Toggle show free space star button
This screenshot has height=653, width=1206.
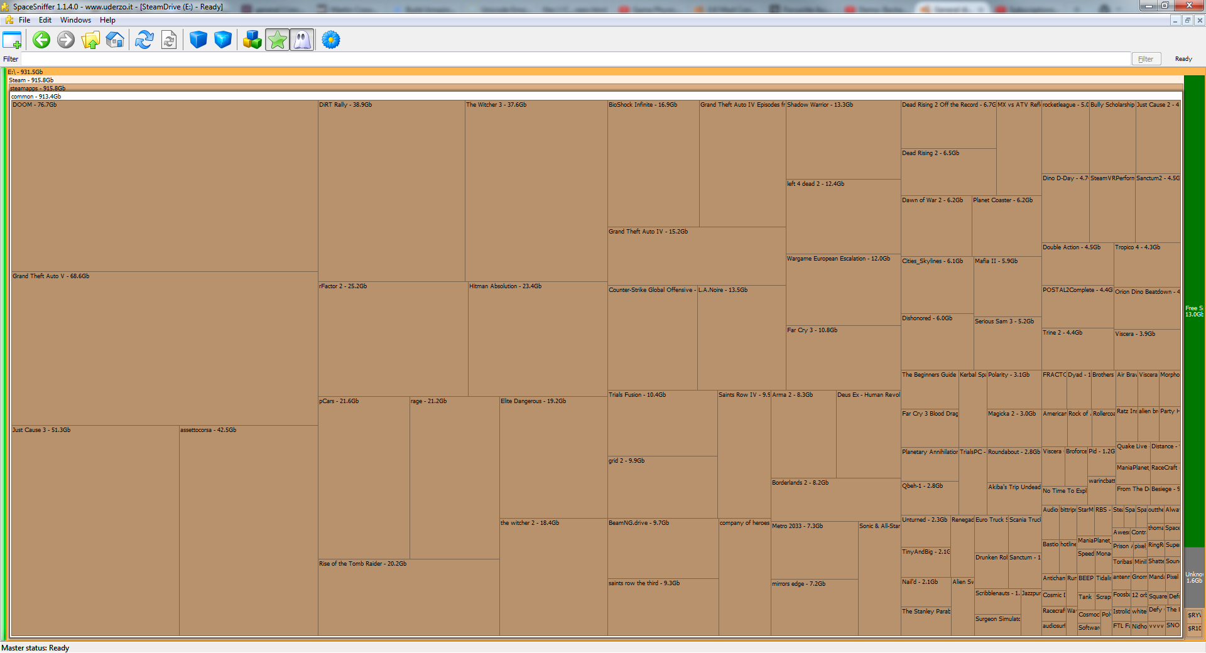(277, 40)
